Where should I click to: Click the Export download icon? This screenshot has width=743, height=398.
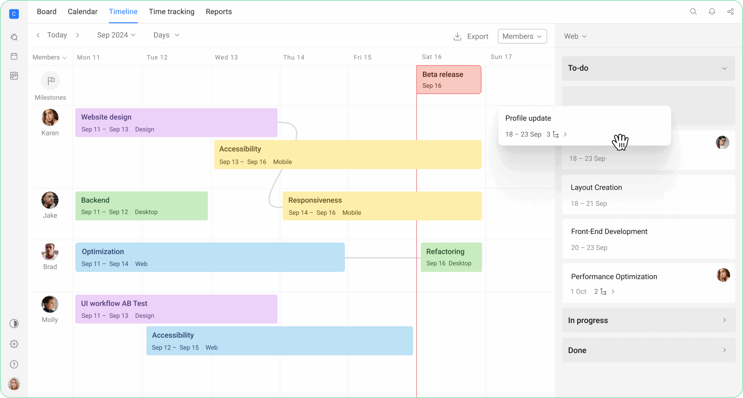click(x=457, y=36)
